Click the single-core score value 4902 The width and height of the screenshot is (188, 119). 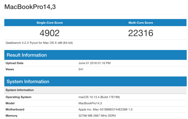click(x=50, y=33)
